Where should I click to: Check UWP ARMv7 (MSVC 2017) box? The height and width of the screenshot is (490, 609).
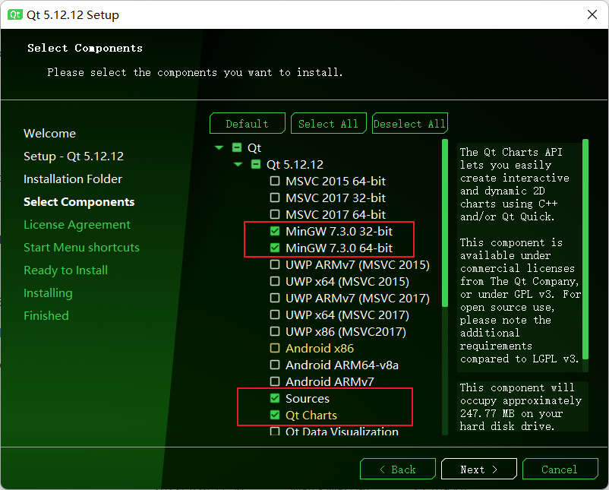(275, 298)
